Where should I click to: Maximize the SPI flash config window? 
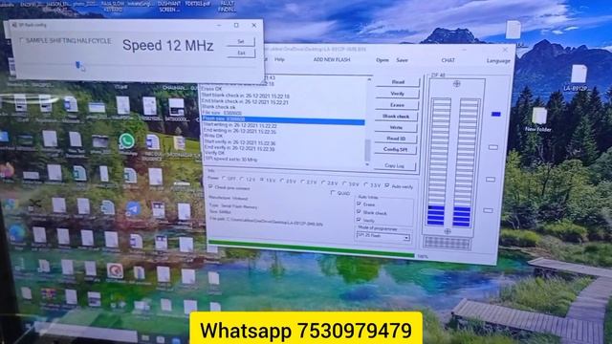236,25
